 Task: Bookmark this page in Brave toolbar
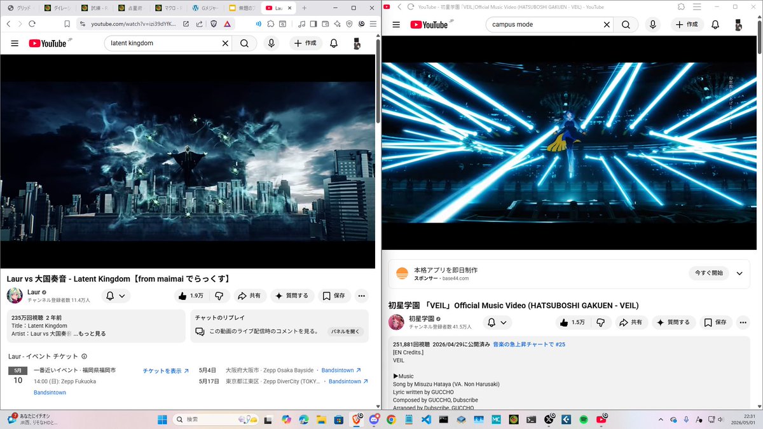point(67,24)
